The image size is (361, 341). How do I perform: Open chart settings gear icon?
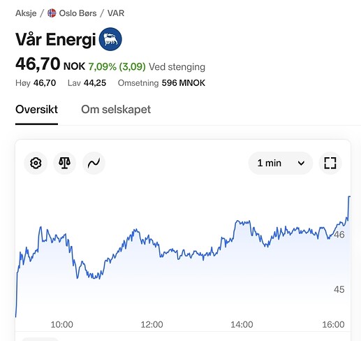tap(36, 163)
